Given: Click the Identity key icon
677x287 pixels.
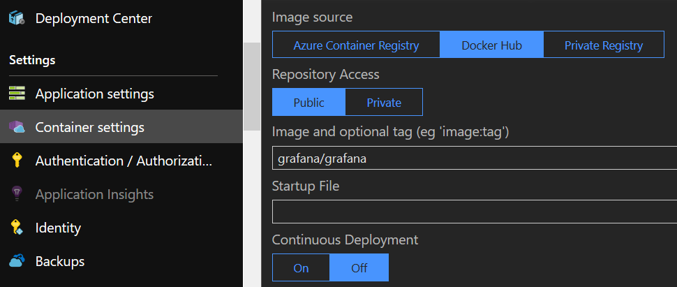Looking at the screenshot, I should (x=17, y=228).
